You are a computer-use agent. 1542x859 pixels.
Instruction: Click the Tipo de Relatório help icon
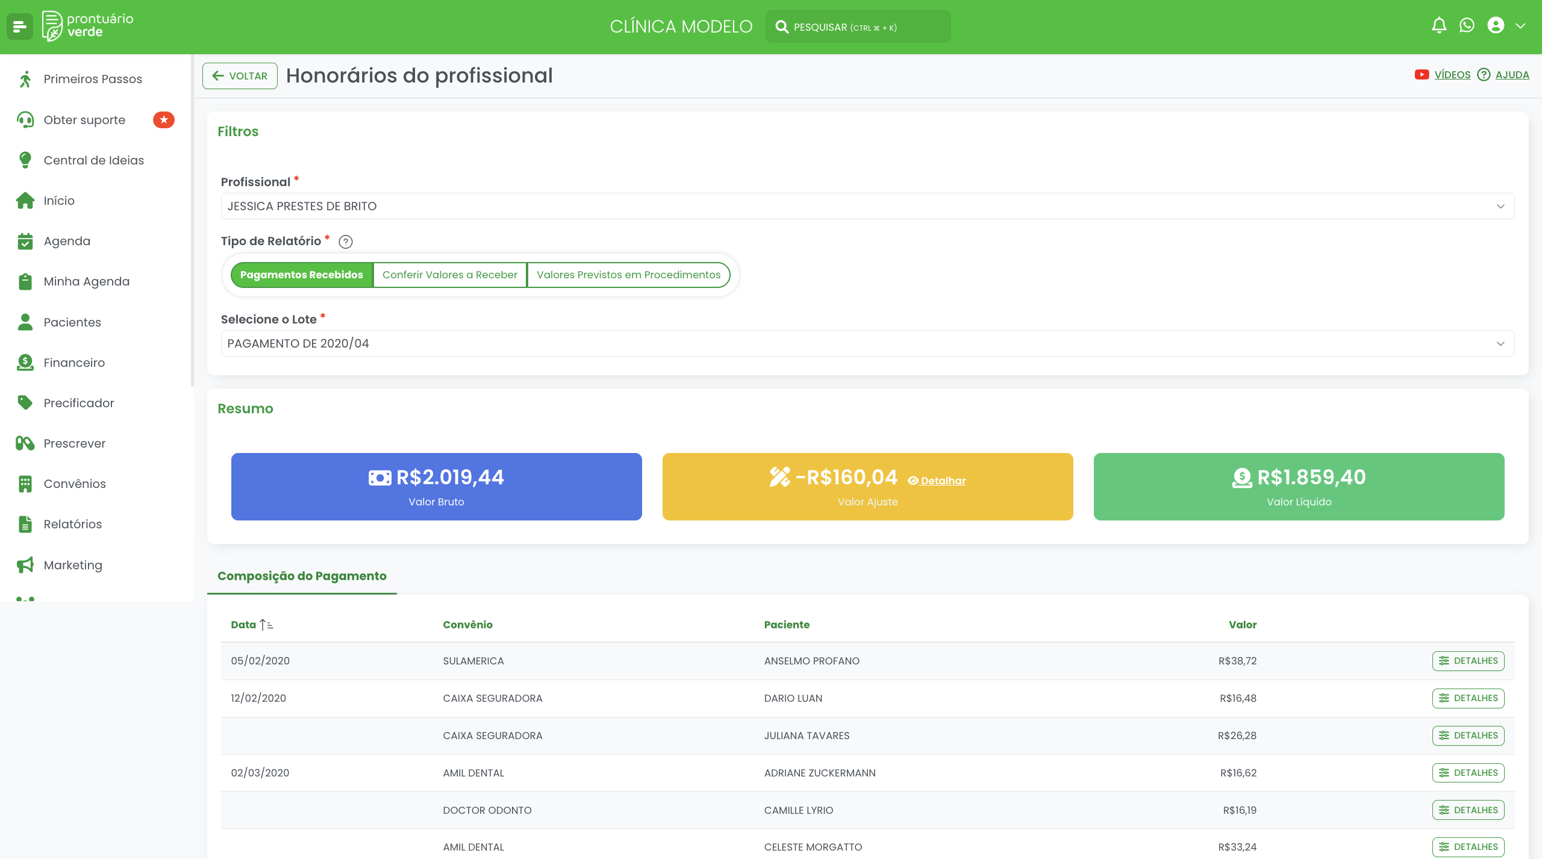coord(346,242)
